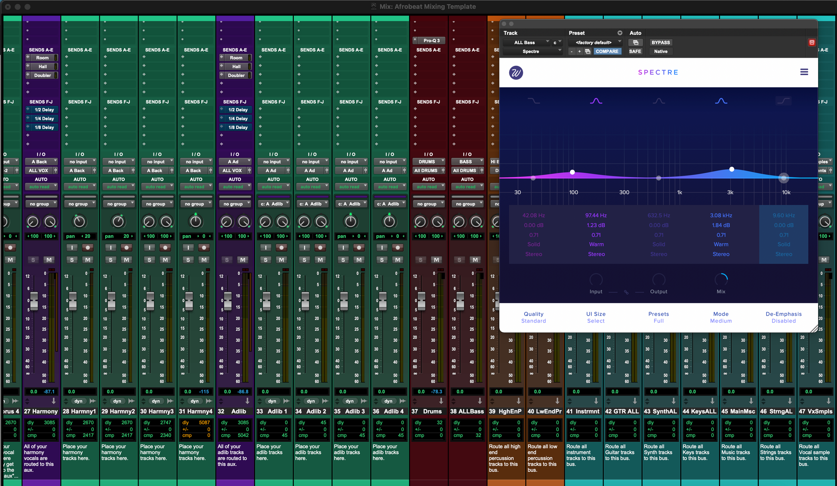Image resolution: width=837 pixels, height=486 pixels.
Task: Expand the Drums track group dropdown
Action: pyautogui.click(x=428, y=204)
